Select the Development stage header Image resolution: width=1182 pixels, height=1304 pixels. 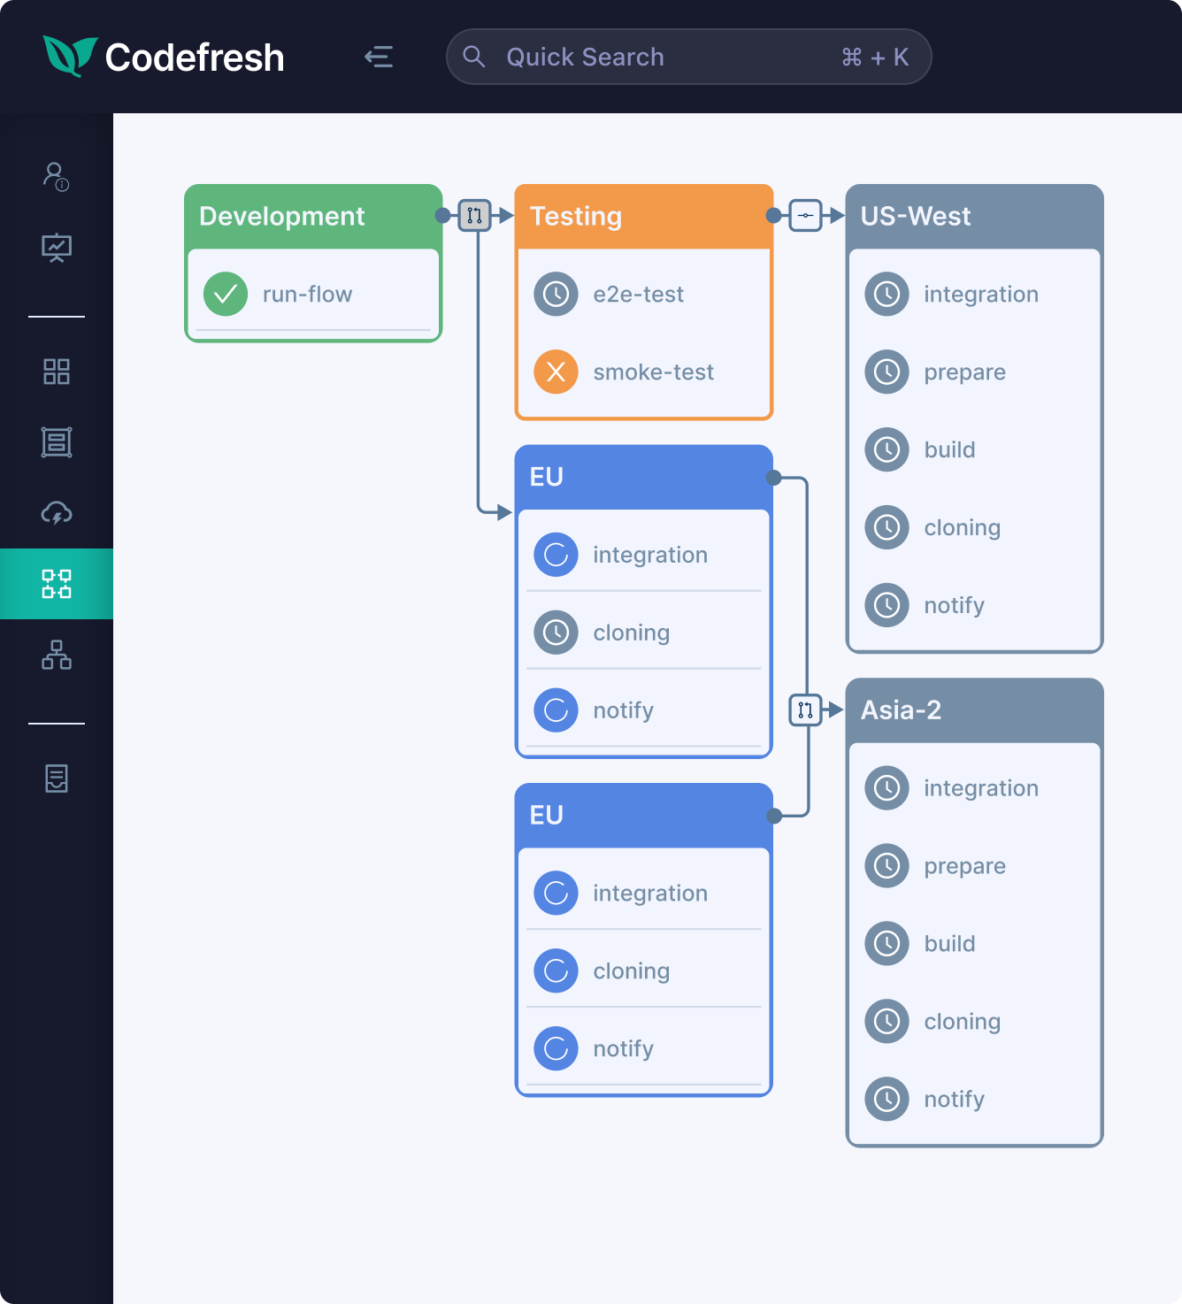pos(313,216)
